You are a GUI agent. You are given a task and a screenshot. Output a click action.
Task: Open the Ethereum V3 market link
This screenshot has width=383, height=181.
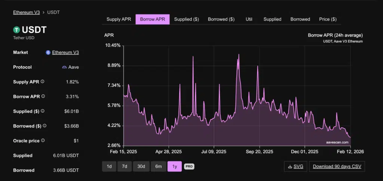click(x=65, y=52)
